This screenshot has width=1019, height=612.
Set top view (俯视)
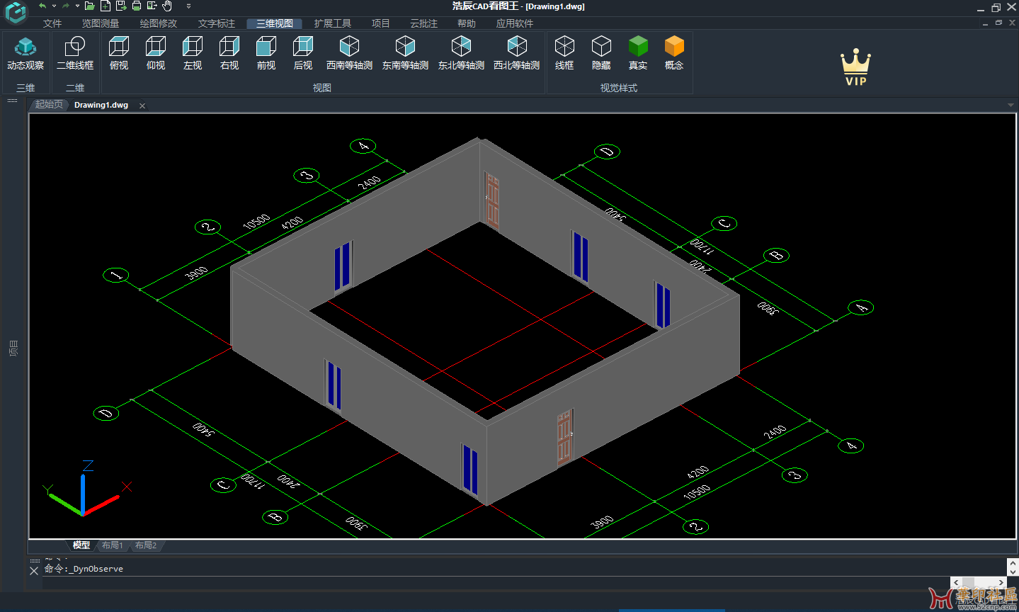119,53
